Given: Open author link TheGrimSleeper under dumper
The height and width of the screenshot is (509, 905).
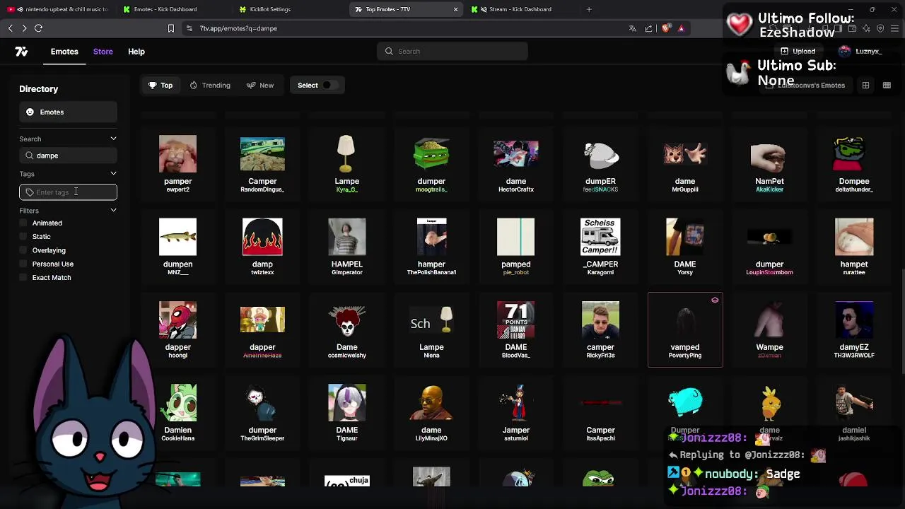Looking at the screenshot, I should click(x=262, y=438).
